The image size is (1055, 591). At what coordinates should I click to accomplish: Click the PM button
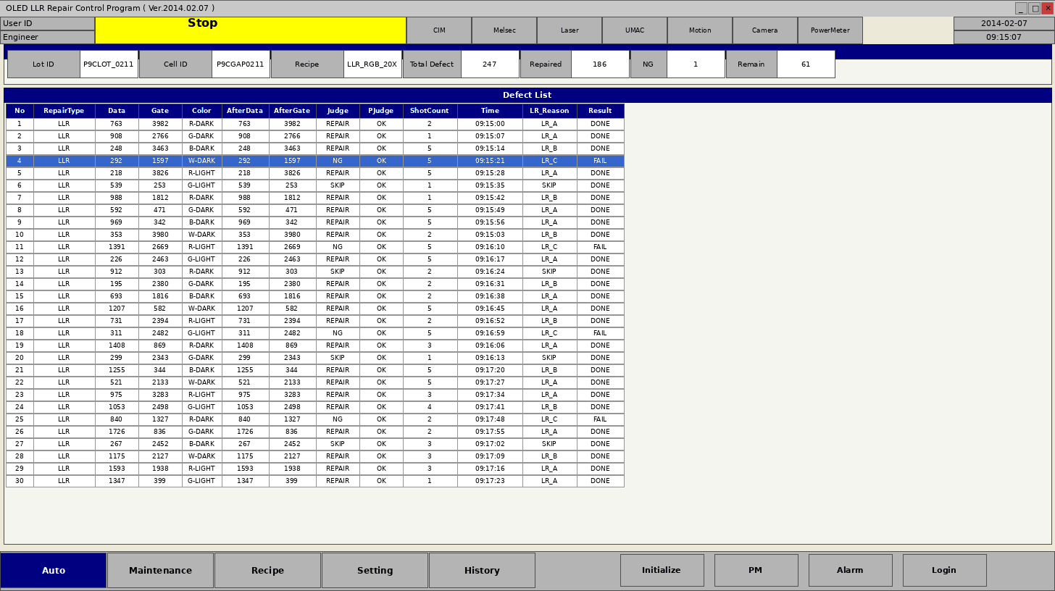[x=756, y=571]
